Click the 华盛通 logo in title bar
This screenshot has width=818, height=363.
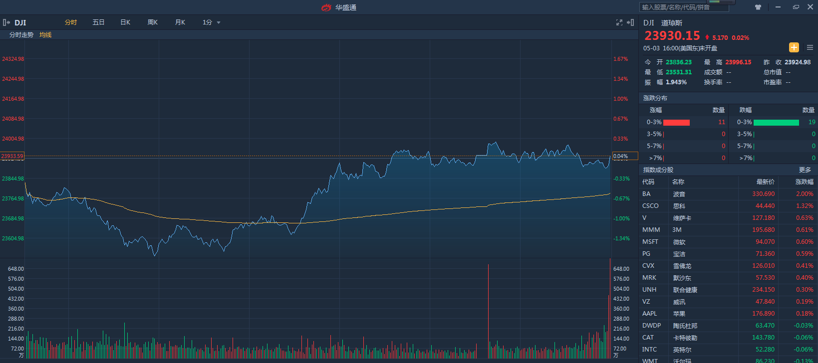tap(339, 7)
